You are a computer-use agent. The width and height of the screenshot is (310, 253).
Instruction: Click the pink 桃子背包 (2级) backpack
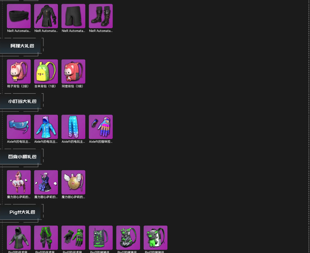[x=19, y=71]
